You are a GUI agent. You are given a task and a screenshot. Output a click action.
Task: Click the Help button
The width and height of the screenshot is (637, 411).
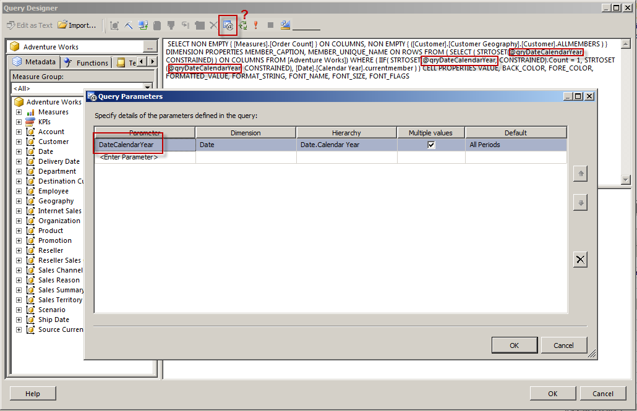pos(32,393)
